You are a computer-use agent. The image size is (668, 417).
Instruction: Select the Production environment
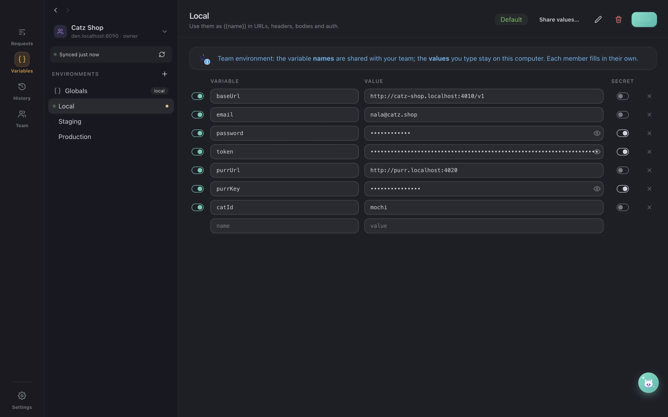111,137
